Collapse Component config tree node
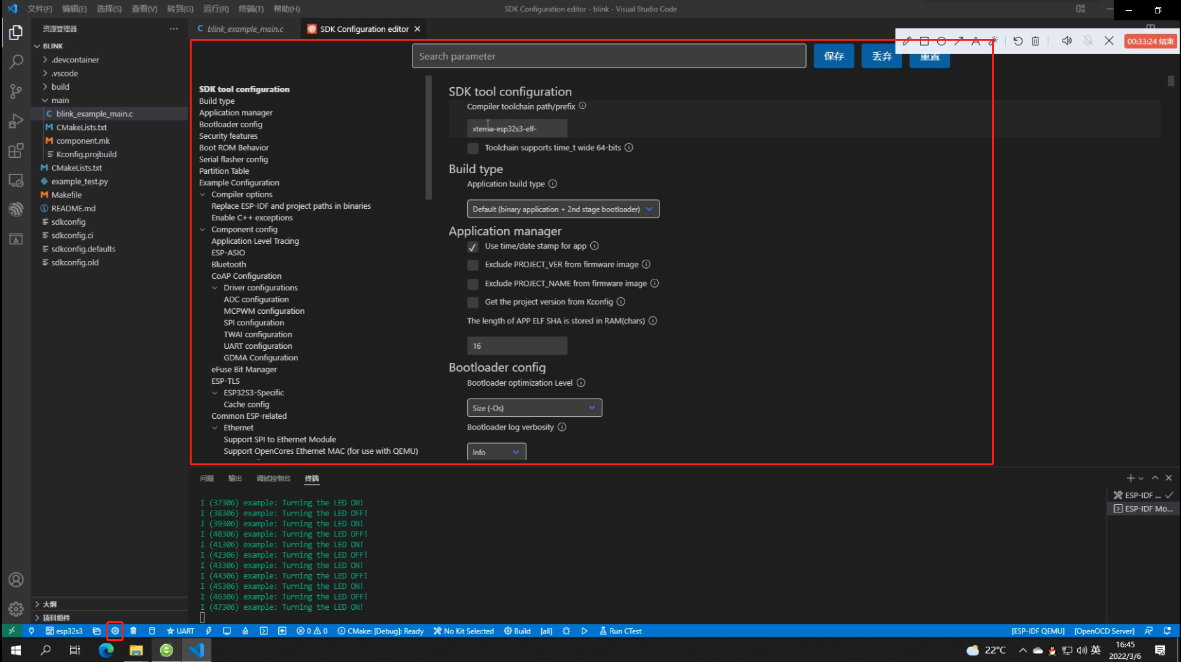1181x662 pixels. pos(202,230)
